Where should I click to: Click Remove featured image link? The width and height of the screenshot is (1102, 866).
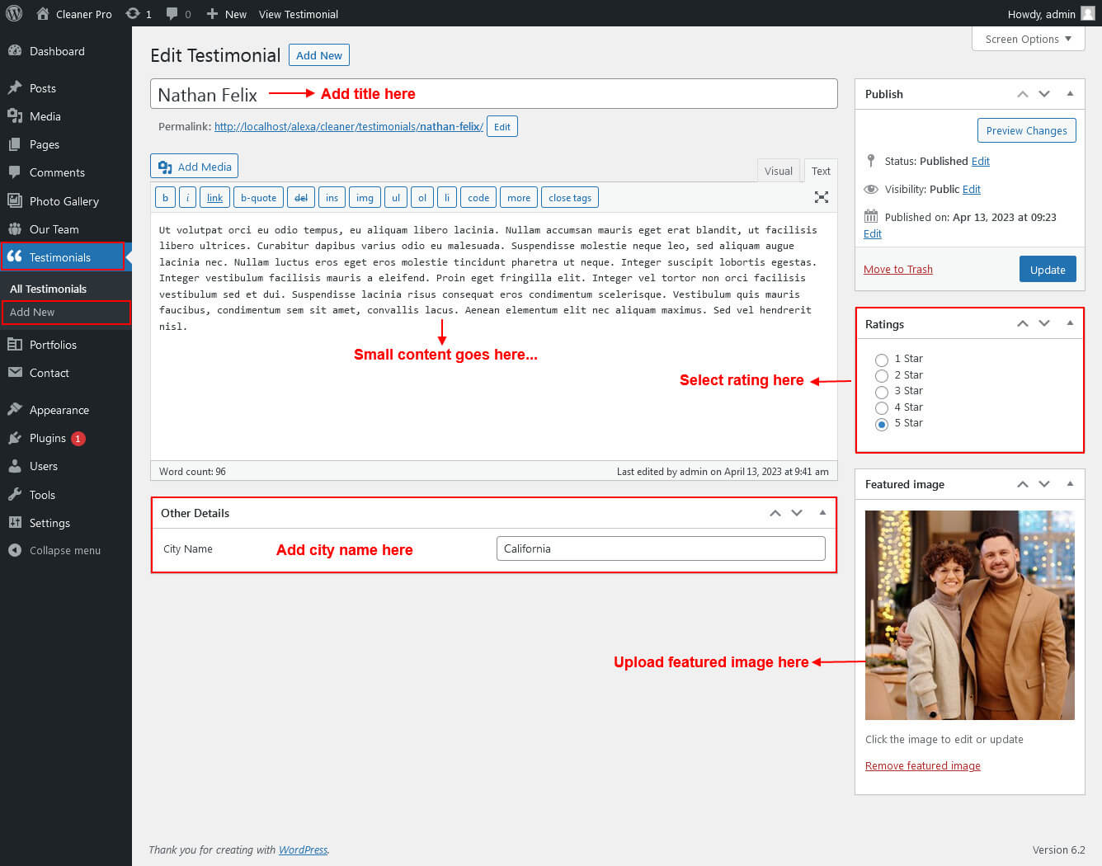click(x=923, y=766)
